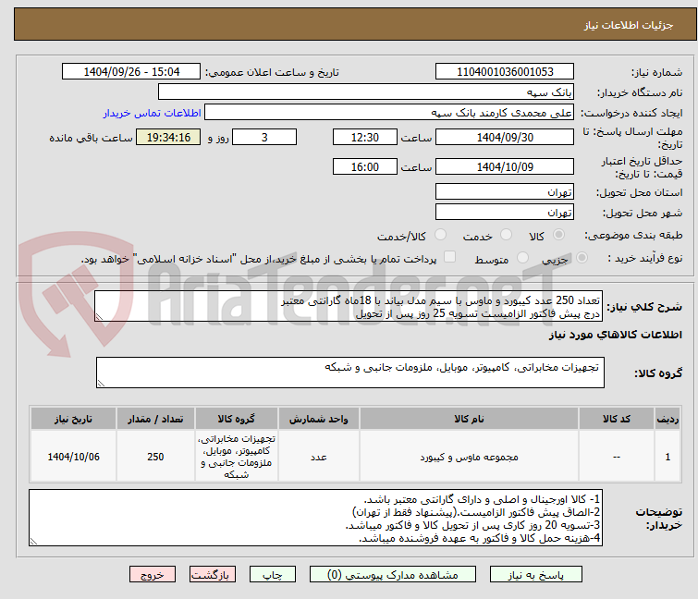
Task: Click the بازگشت back button
Action: click(213, 575)
